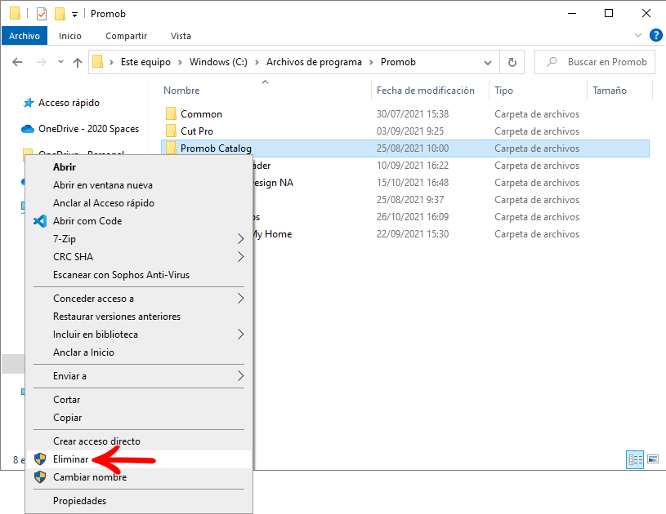Expand Incluir en biblioteca submenu
Screen dimensions: 666x514
click(x=139, y=335)
